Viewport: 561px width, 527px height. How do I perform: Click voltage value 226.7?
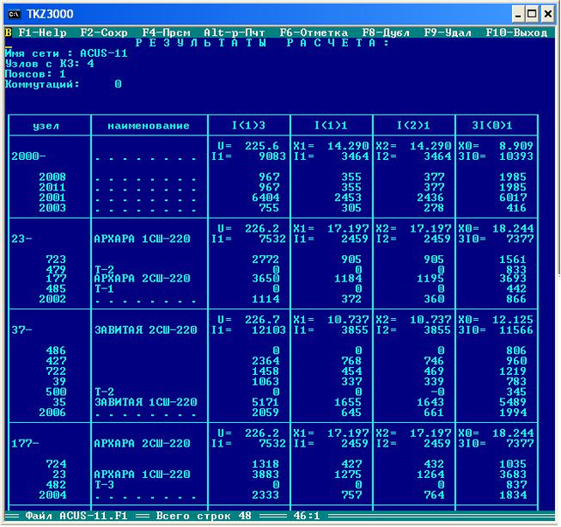pyautogui.click(x=262, y=320)
